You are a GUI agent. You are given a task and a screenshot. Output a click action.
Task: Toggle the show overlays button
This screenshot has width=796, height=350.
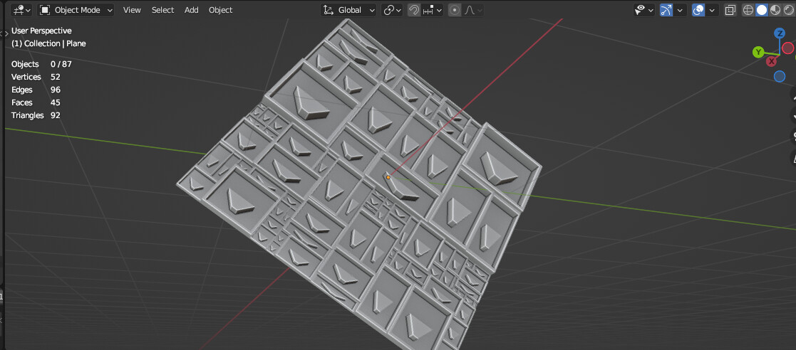(698, 10)
